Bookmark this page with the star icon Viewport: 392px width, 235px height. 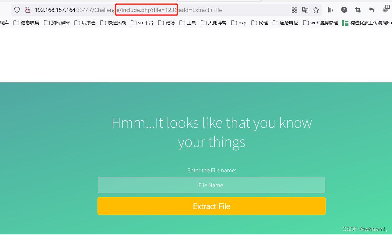[x=316, y=10]
